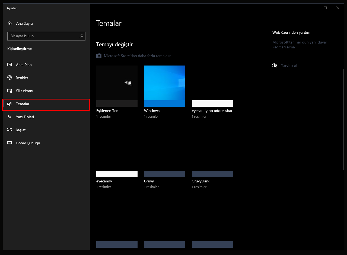Image resolution: width=347 pixels, height=255 pixels.
Task: Open the Başlat settings page
Action: (46, 130)
